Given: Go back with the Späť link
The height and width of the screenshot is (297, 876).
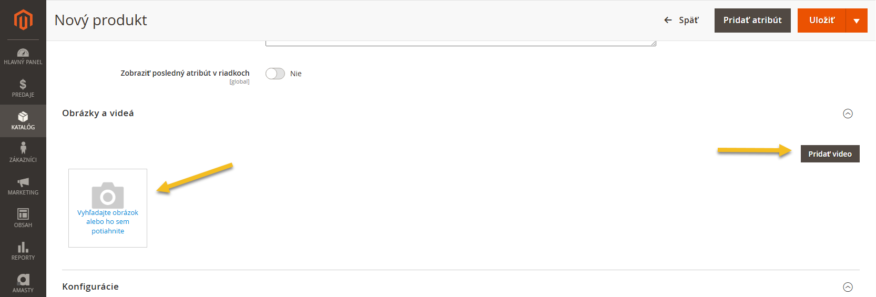Looking at the screenshot, I should pos(681,21).
